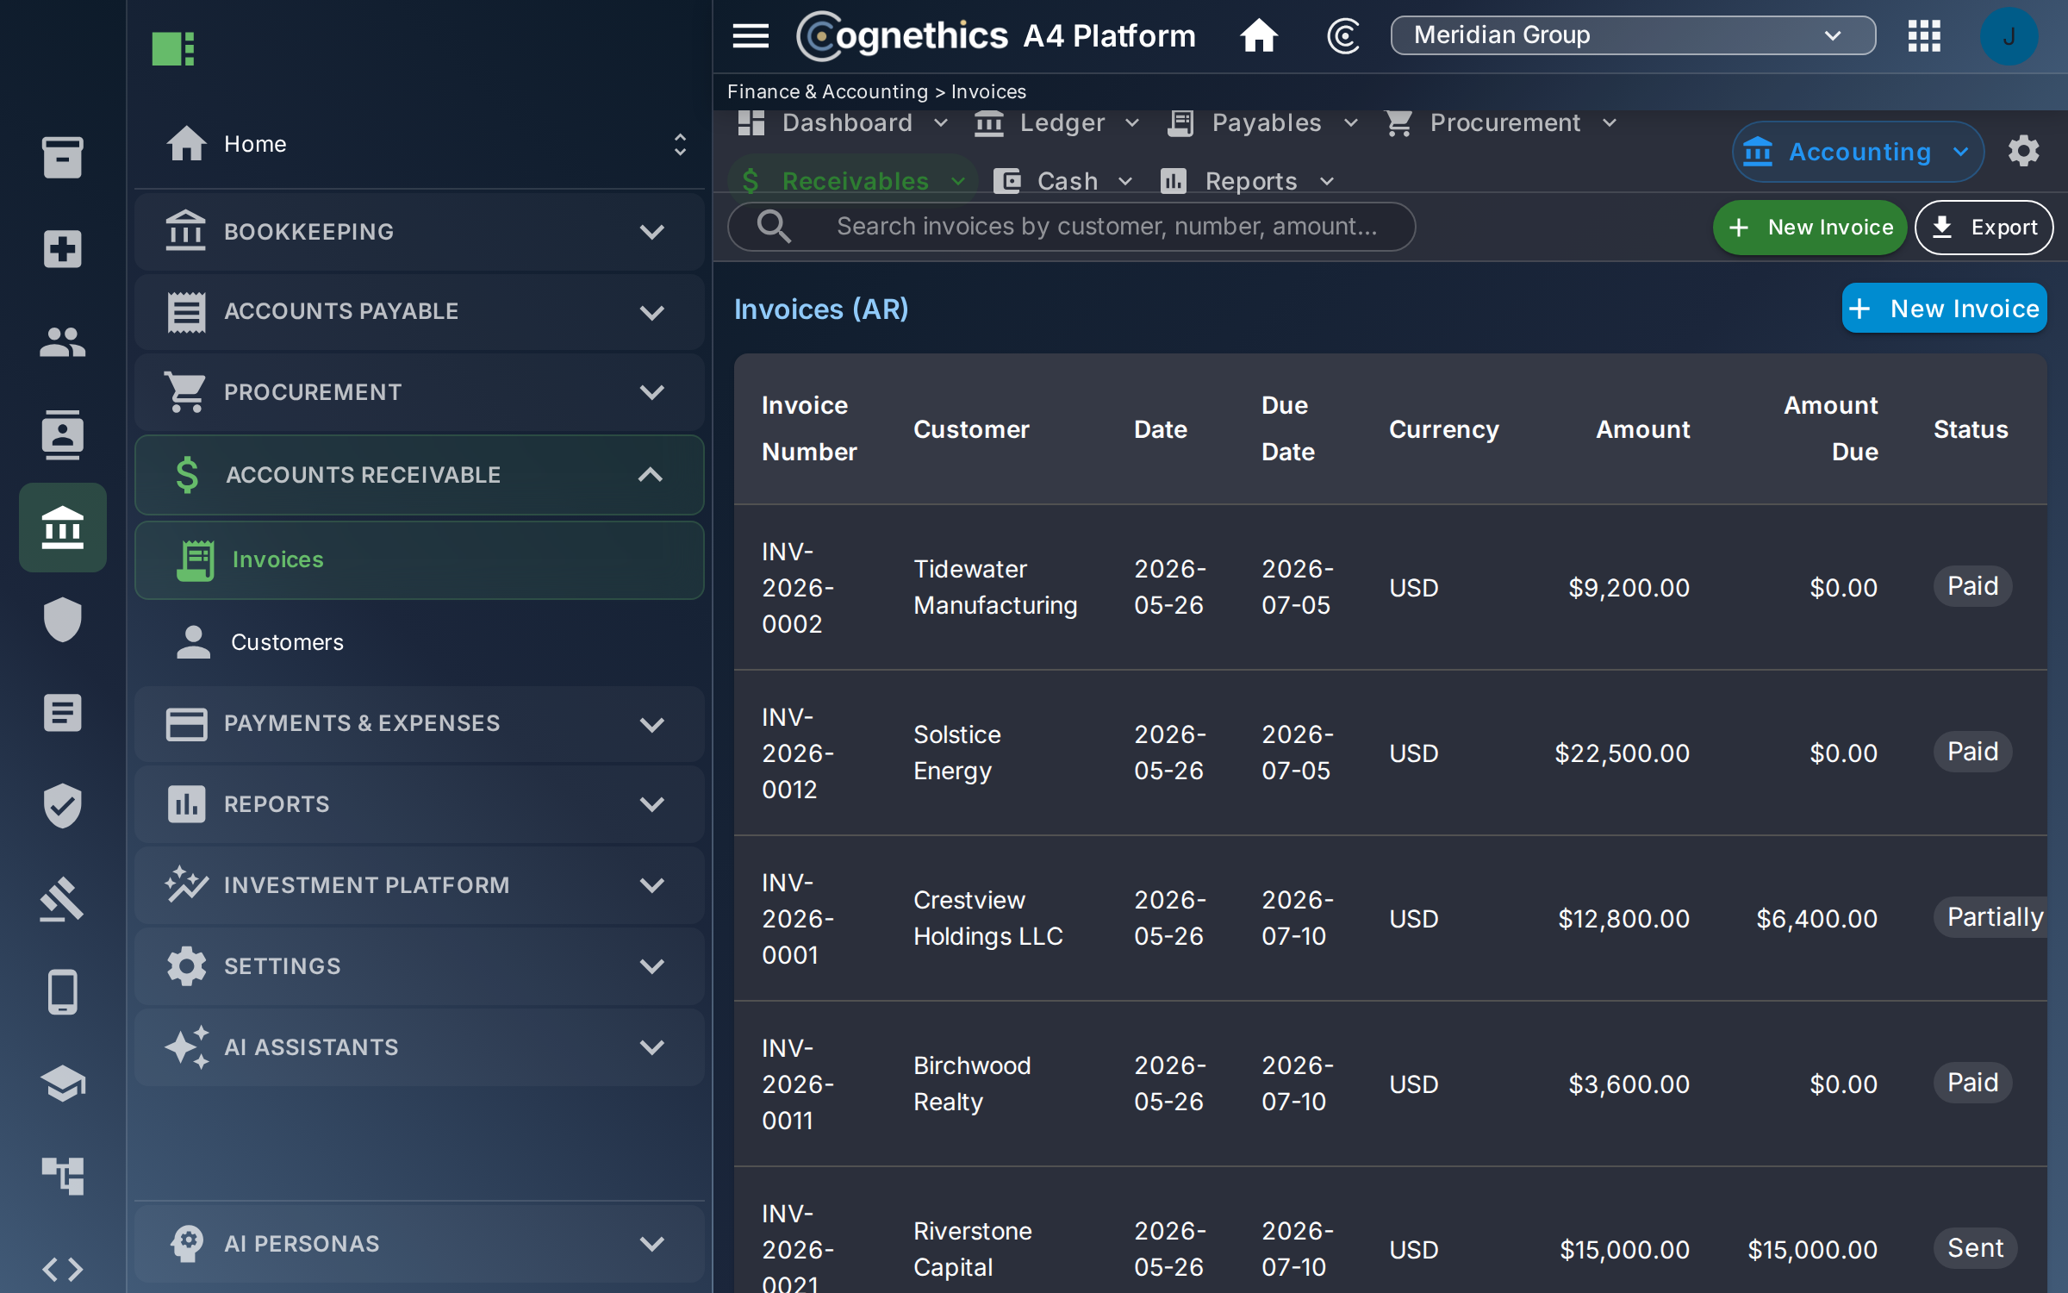The width and height of the screenshot is (2068, 1293).
Task: Click the code brackets icon in left rail
Action: click(x=62, y=1269)
